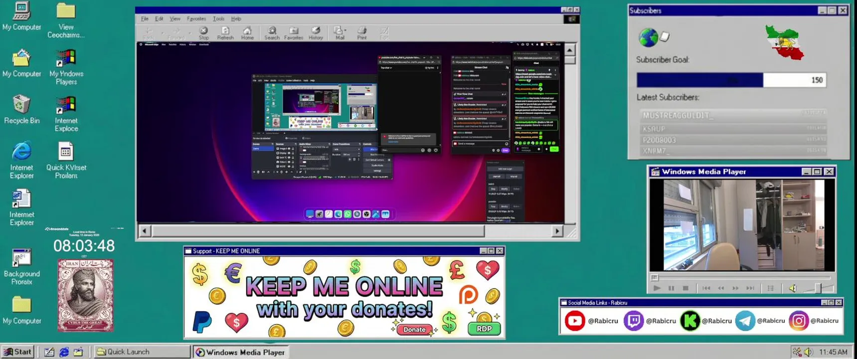The height and width of the screenshot is (359, 857).
Task: Select subscriber MUSTREAGGULDIT_ in the list
Action: (733, 115)
